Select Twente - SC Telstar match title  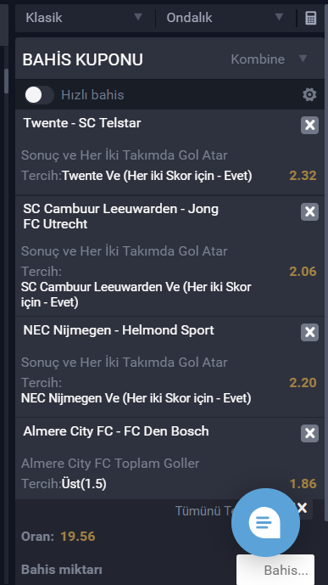click(x=82, y=123)
